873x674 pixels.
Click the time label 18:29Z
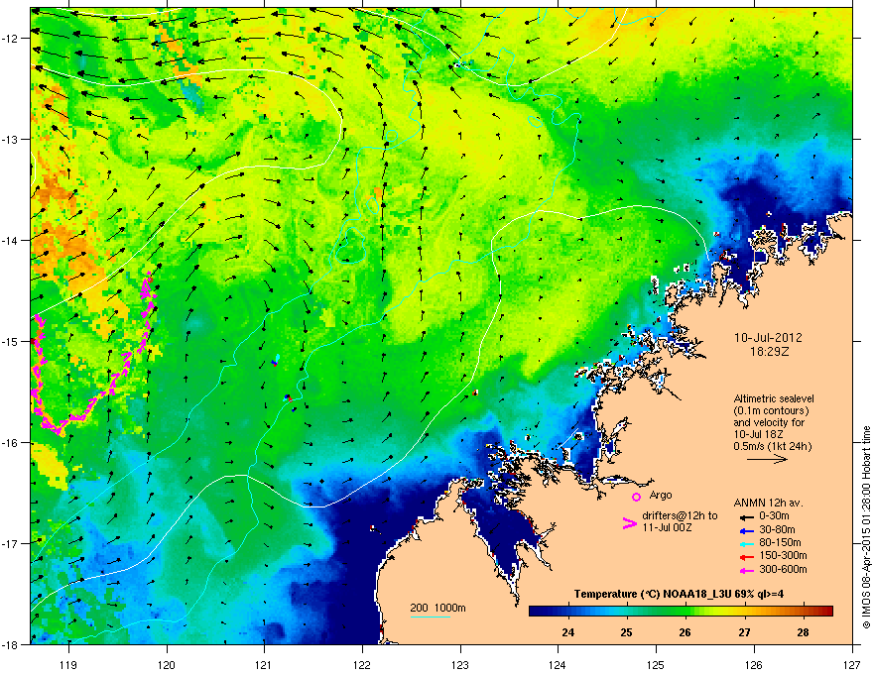tap(769, 352)
